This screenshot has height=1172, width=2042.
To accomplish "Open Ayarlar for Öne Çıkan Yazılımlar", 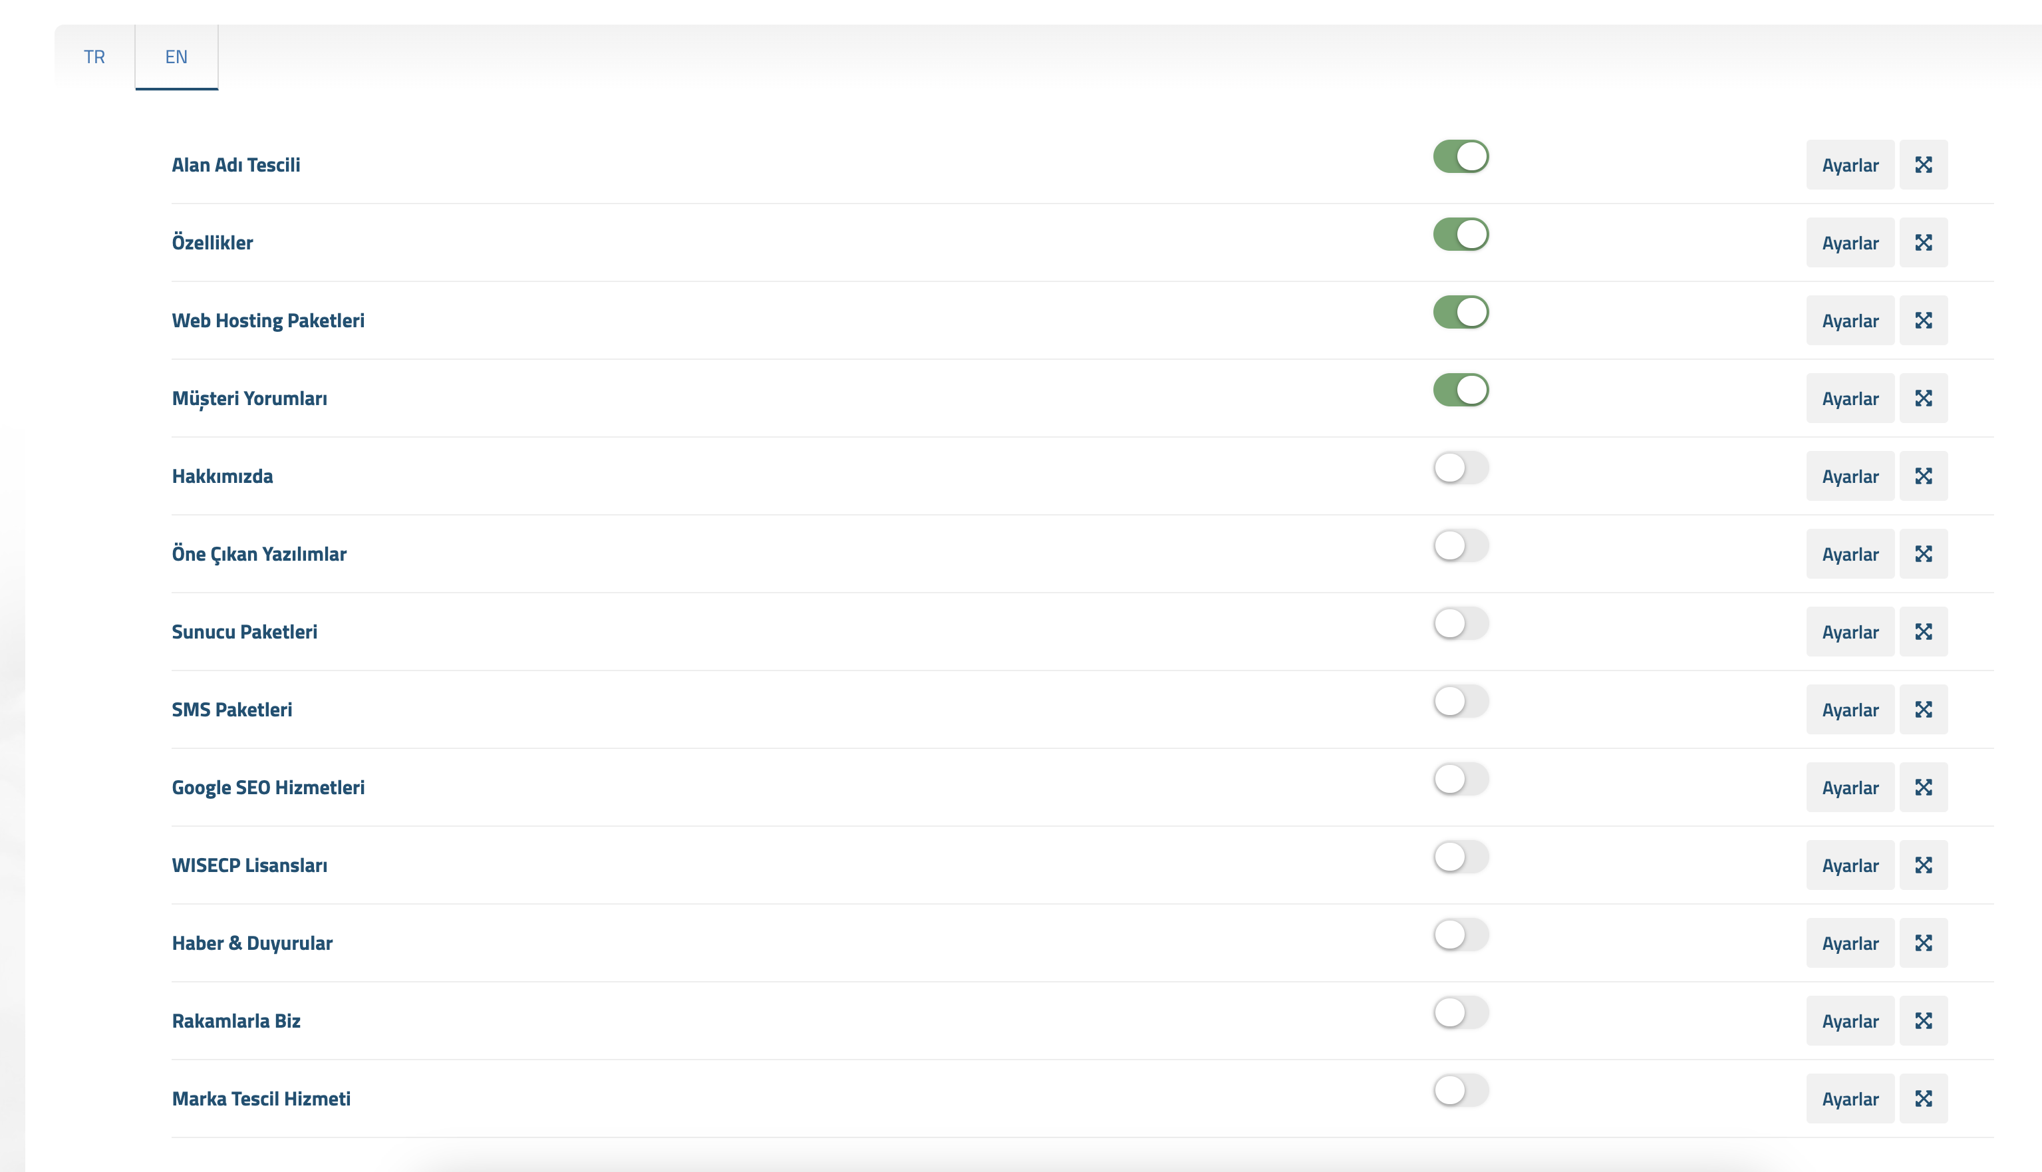I will [x=1850, y=554].
